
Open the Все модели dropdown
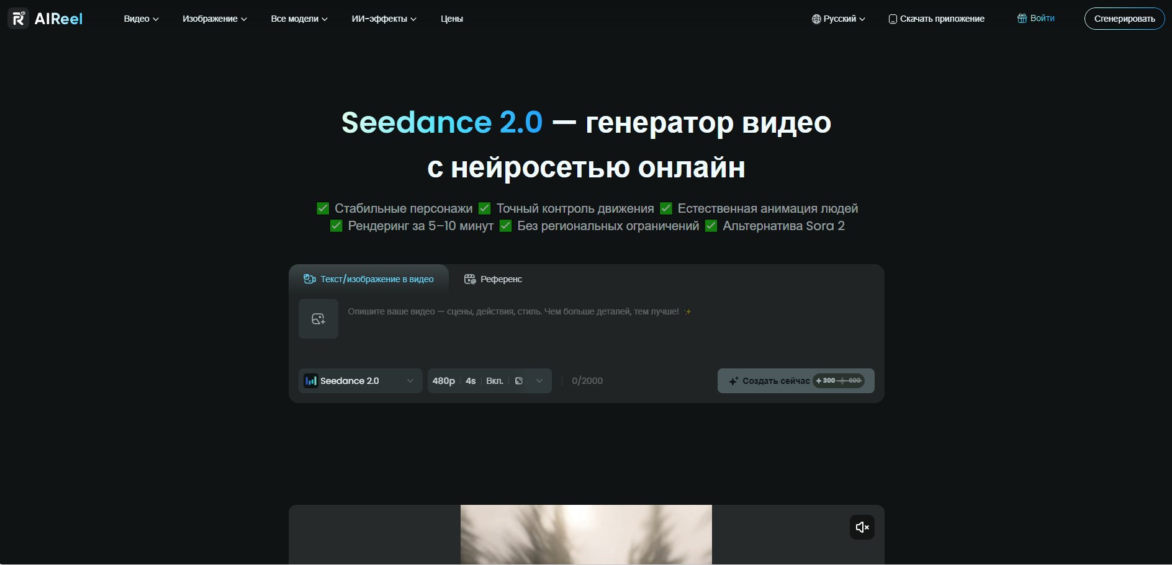click(299, 19)
